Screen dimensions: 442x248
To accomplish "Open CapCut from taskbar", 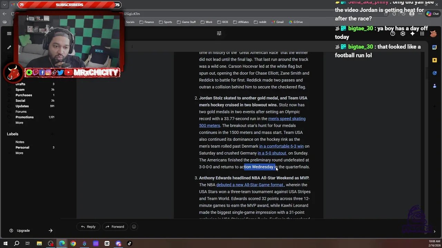I will [107, 244].
